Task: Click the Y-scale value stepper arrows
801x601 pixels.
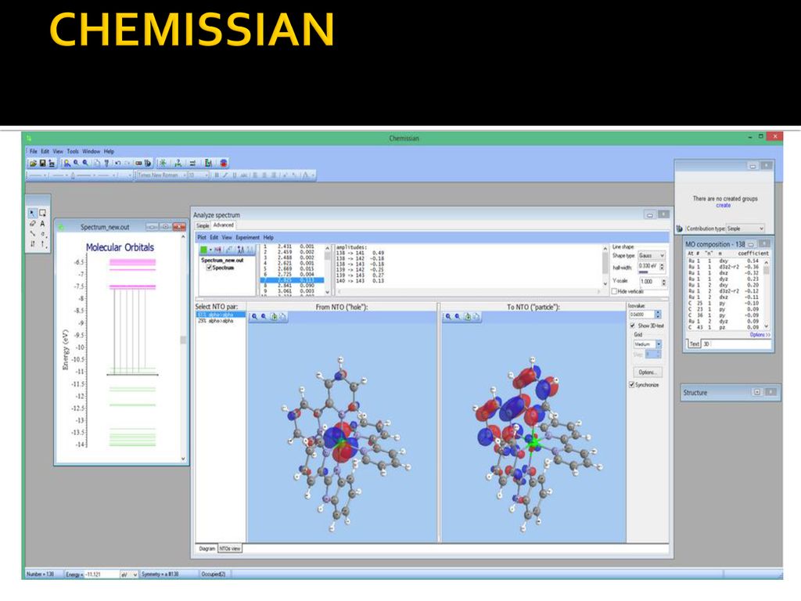Action: tap(663, 282)
